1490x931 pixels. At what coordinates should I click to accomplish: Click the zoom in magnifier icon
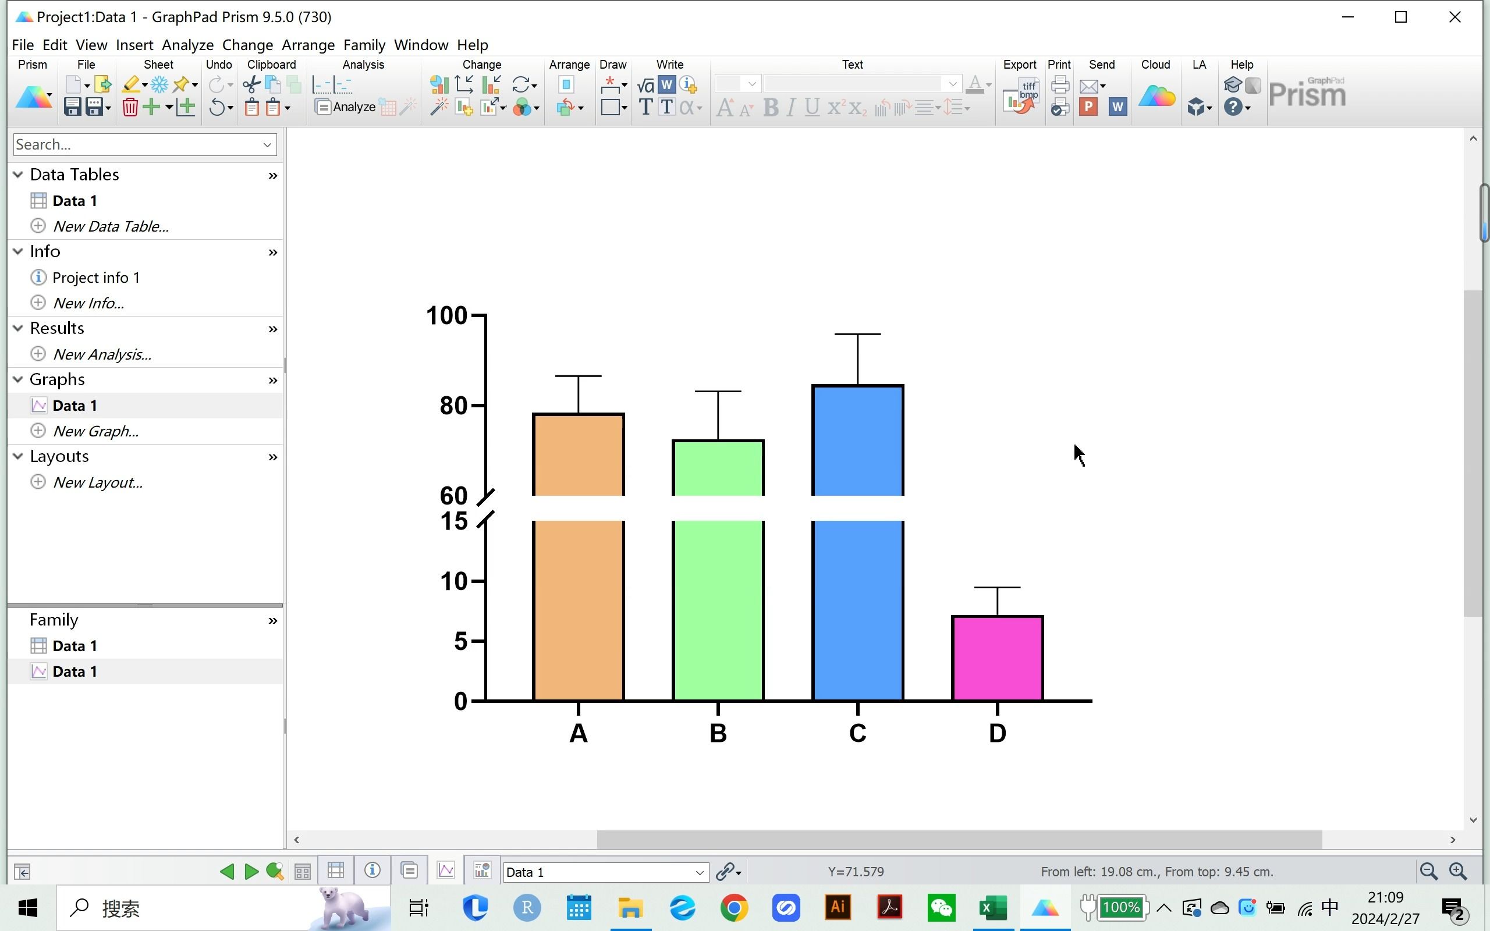click(1457, 871)
